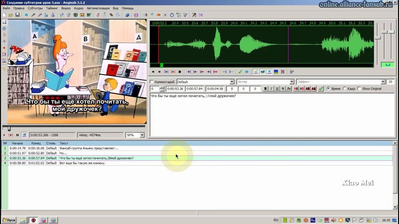Open the Styling Assistant face icon
The width and height of the screenshot is (399, 224).
click(x=136, y=15)
